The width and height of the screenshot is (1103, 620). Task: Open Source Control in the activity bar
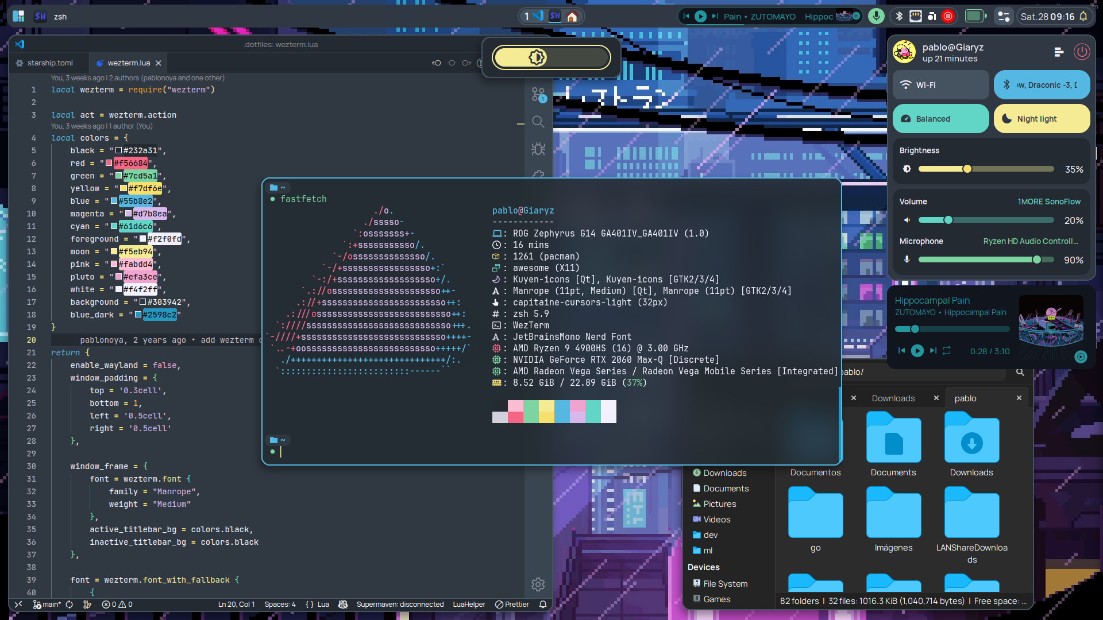[x=538, y=95]
